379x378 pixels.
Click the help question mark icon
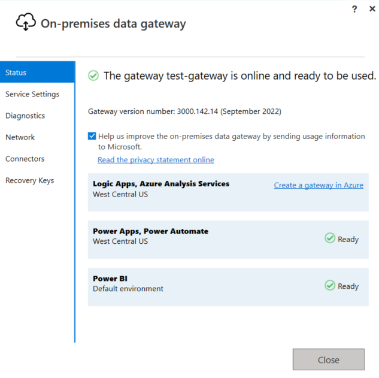pos(354,8)
